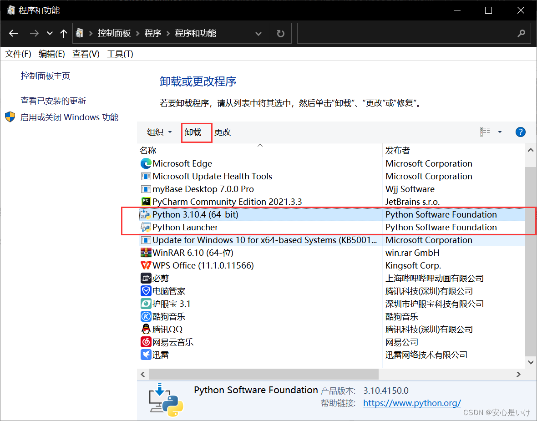Open the blue help question mark
Screen dimensions: 537x421
520,132
